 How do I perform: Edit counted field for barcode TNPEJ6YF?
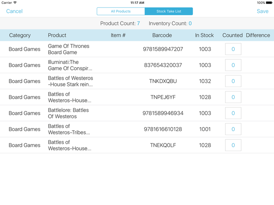point(233,97)
